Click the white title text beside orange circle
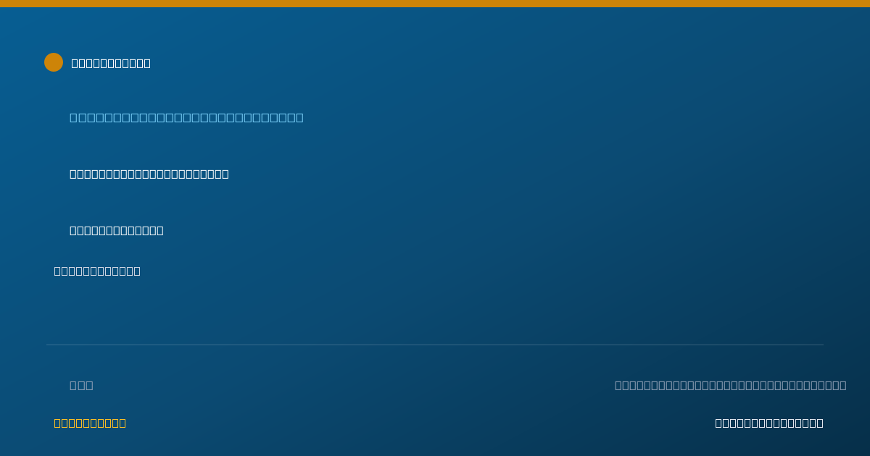 [x=111, y=63]
